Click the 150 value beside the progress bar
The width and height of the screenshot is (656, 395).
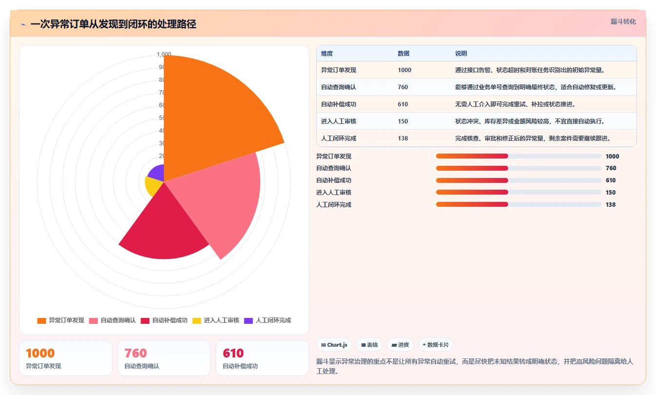pos(611,193)
